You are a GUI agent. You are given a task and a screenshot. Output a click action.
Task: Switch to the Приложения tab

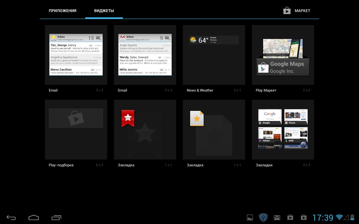(63, 11)
